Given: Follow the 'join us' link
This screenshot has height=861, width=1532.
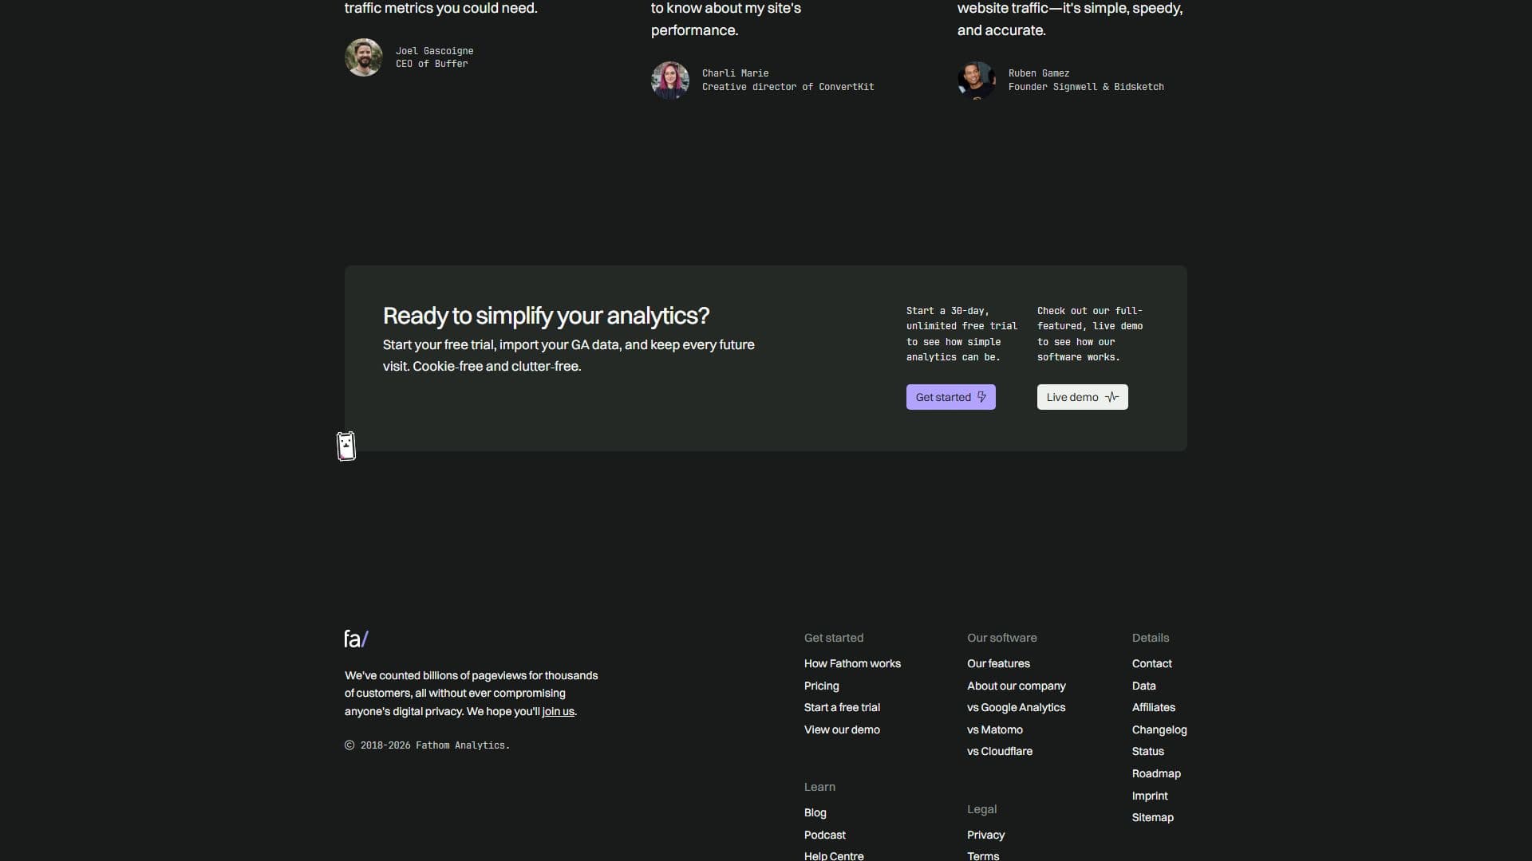Looking at the screenshot, I should tap(558, 711).
